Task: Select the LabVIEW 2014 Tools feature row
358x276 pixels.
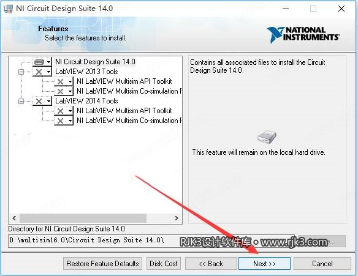Action: point(86,101)
